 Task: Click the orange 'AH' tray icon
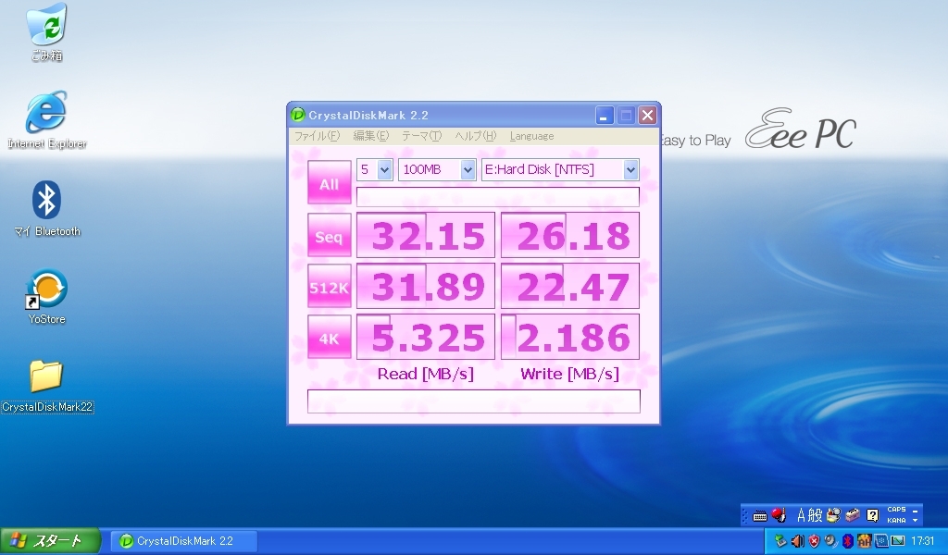[x=865, y=541]
